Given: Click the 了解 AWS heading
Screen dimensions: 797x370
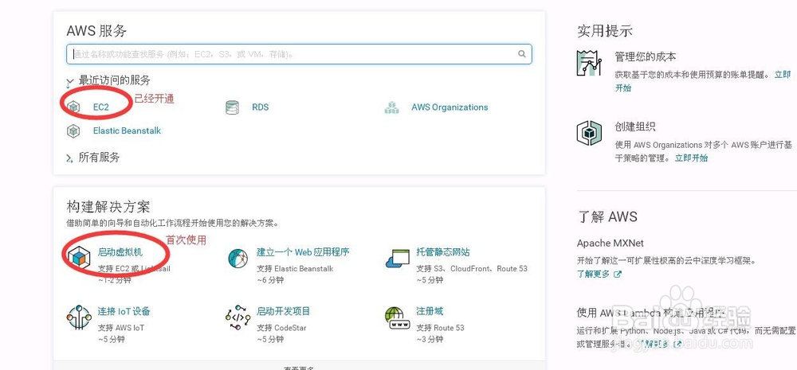Looking at the screenshot, I should click(607, 216).
